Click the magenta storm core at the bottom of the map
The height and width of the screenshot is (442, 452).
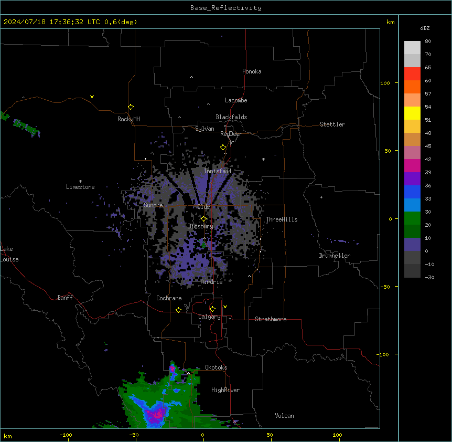(157, 414)
